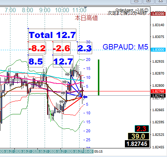Click the 1.82768 red price tag
This screenshot has height=157, width=167.
(158, 91)
